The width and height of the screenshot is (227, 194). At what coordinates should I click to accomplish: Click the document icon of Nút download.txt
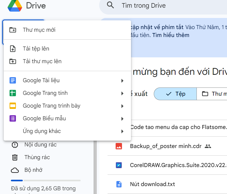click(119, 184)
